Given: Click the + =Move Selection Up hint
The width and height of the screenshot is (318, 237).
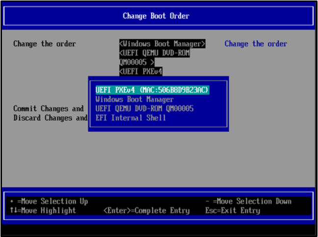Looking at the screenshot, I should pos(49,201).
